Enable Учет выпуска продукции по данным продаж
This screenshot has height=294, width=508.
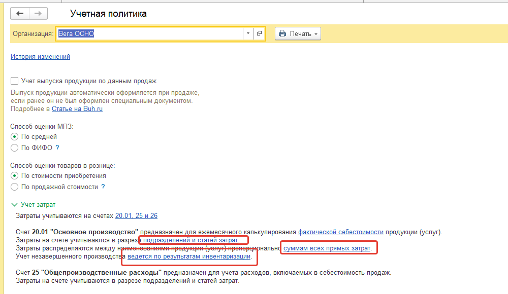point(15,81)
